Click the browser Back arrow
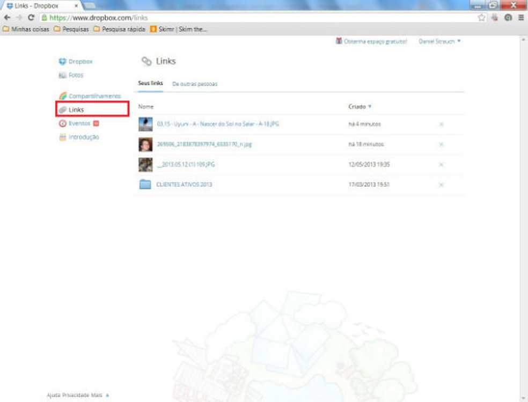528x402 pixels. point(7,18)
